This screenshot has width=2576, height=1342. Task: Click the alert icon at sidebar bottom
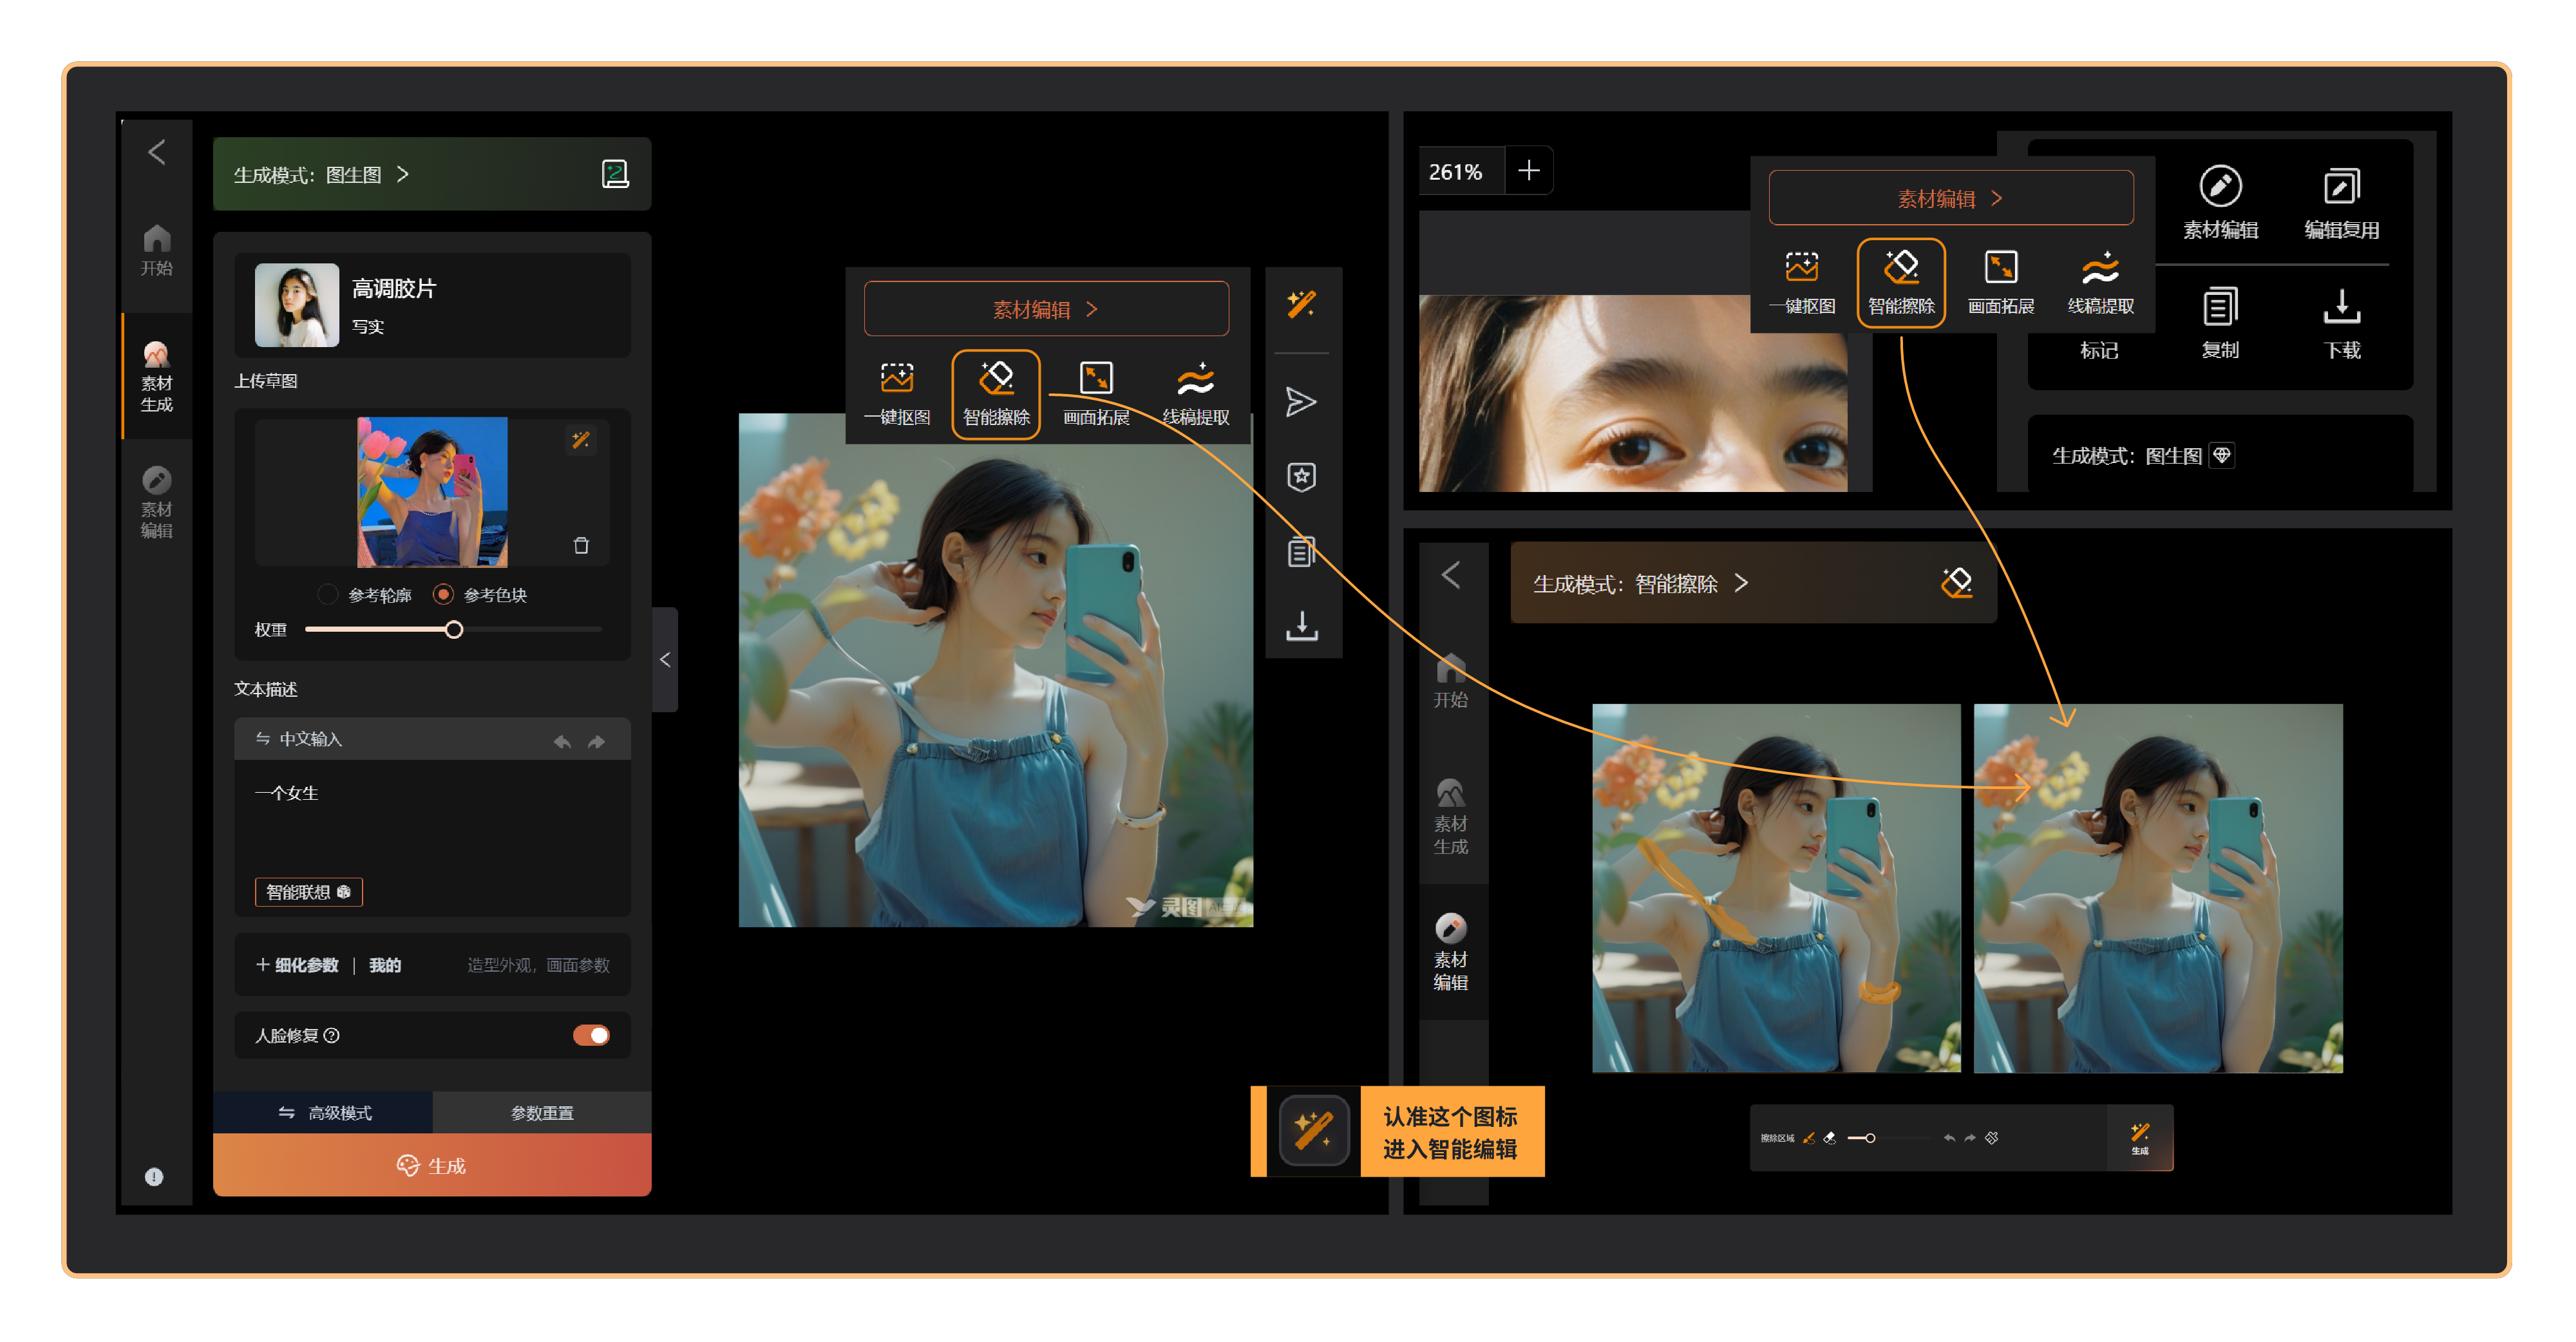[x=154, y=1176]
